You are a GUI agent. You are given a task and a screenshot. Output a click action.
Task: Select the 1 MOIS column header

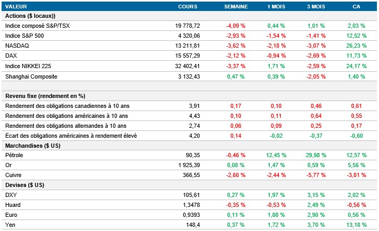coord(275,6)
